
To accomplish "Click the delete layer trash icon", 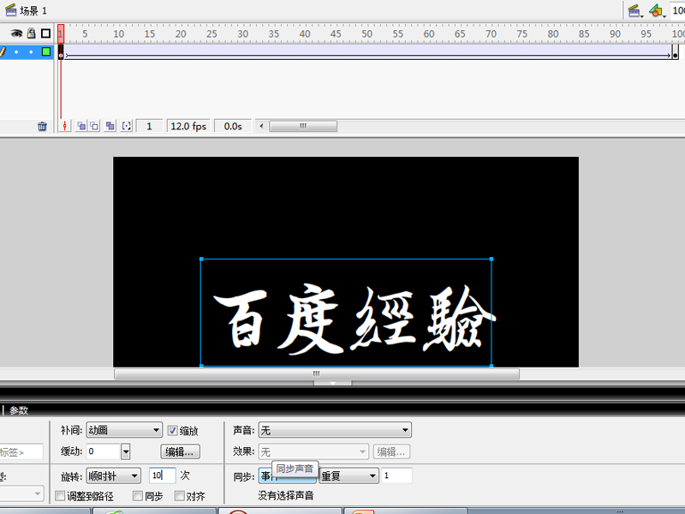I will (42, 126).
